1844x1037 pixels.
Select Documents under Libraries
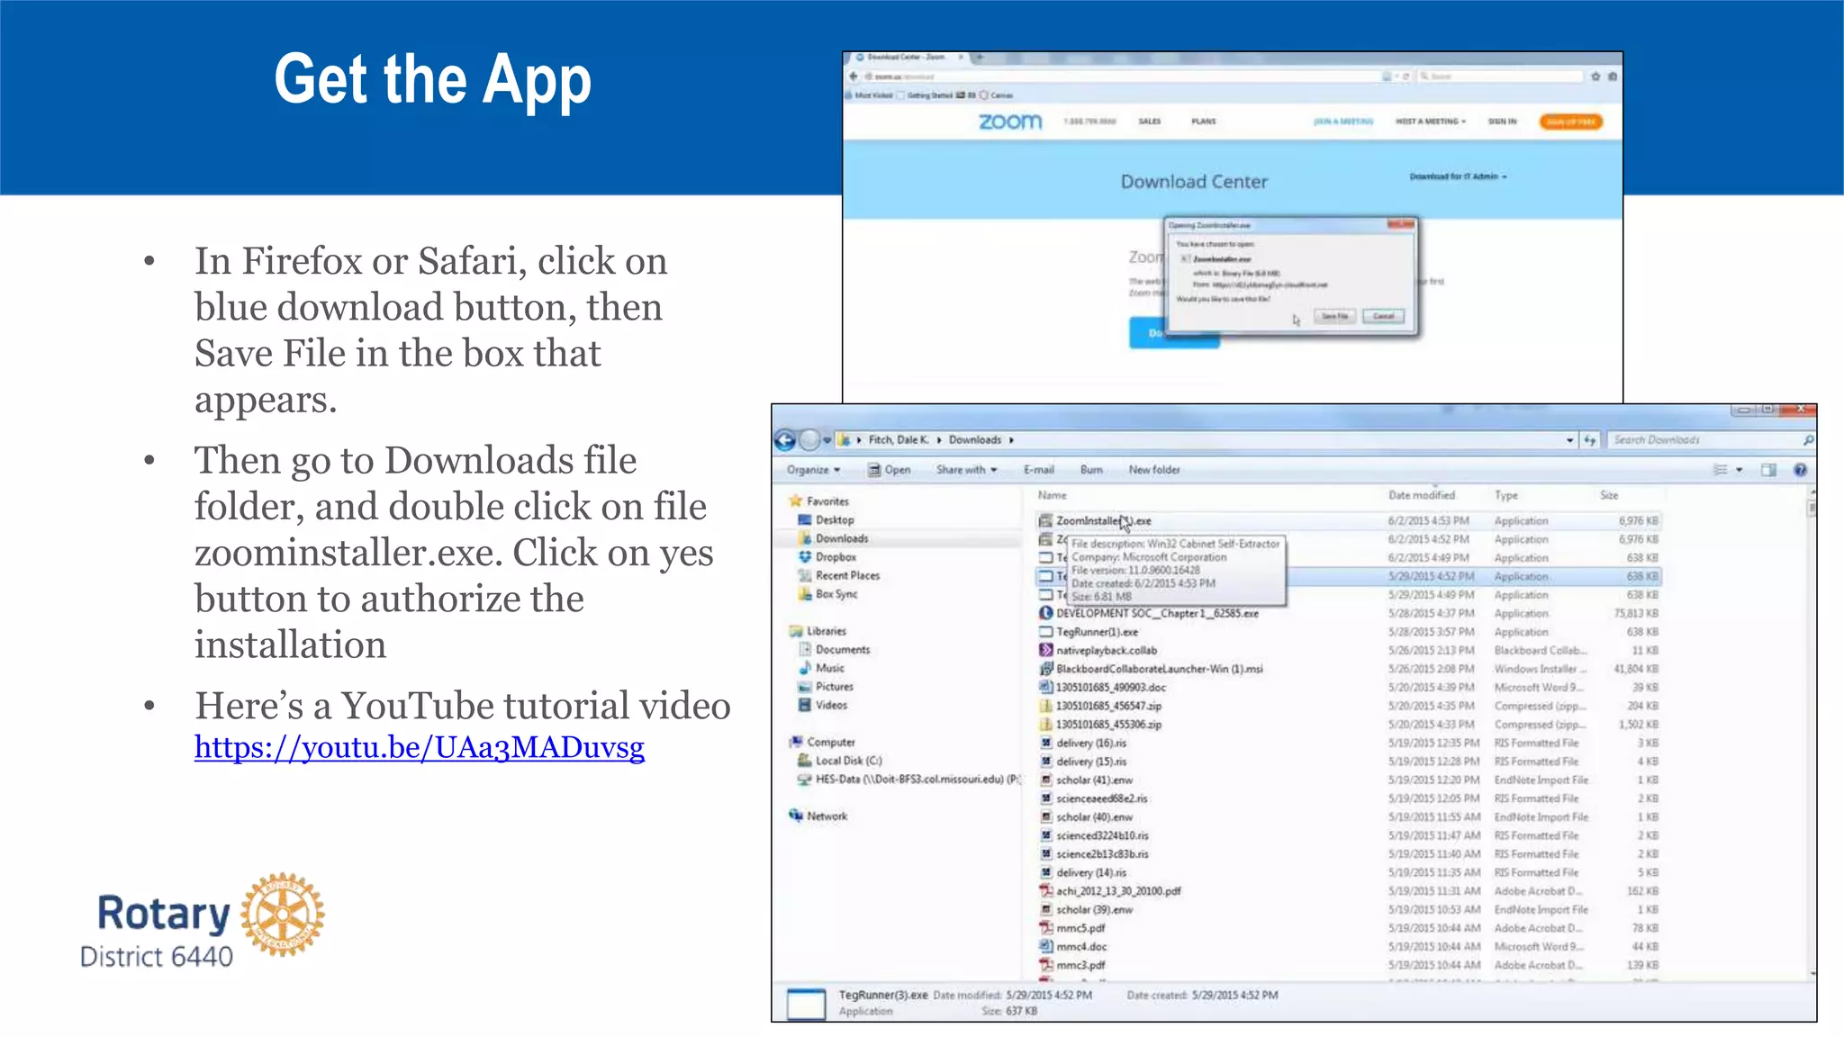tap(835, 650)
